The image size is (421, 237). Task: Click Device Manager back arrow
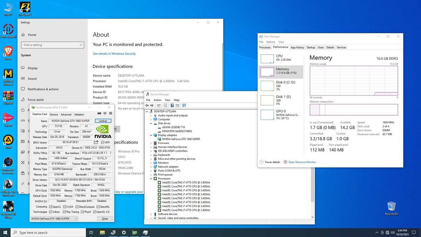click(x=147, y=106)
